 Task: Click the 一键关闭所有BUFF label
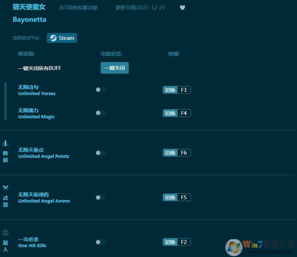point(40,68)
